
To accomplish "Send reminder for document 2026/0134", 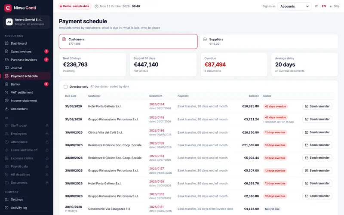I will (317, 106).
